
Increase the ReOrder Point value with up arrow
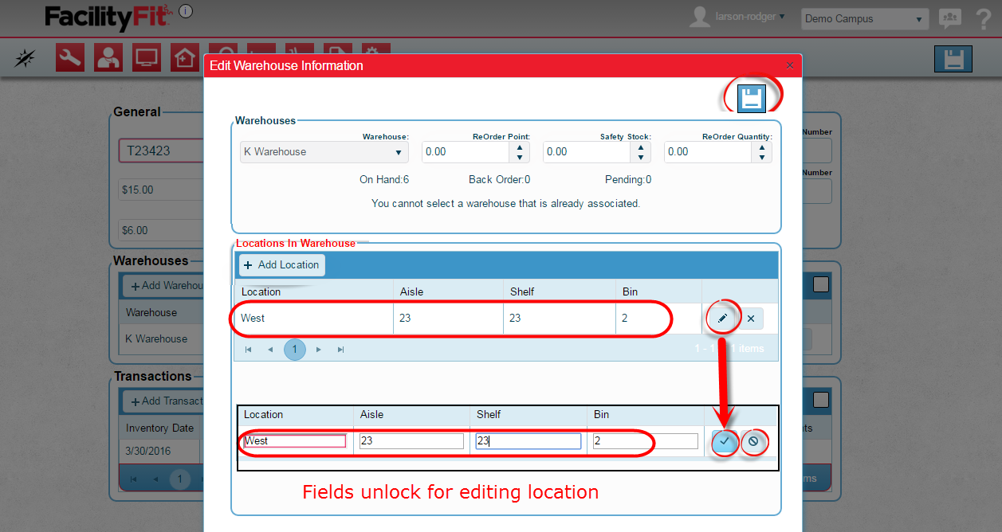point(520,147)
